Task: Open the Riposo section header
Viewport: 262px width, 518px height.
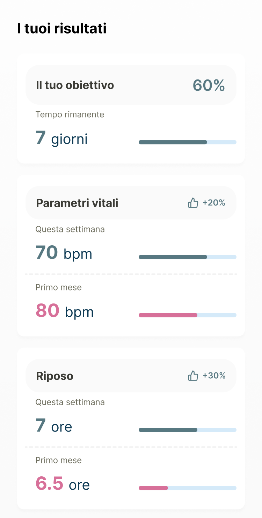Action: click(55, 376)
